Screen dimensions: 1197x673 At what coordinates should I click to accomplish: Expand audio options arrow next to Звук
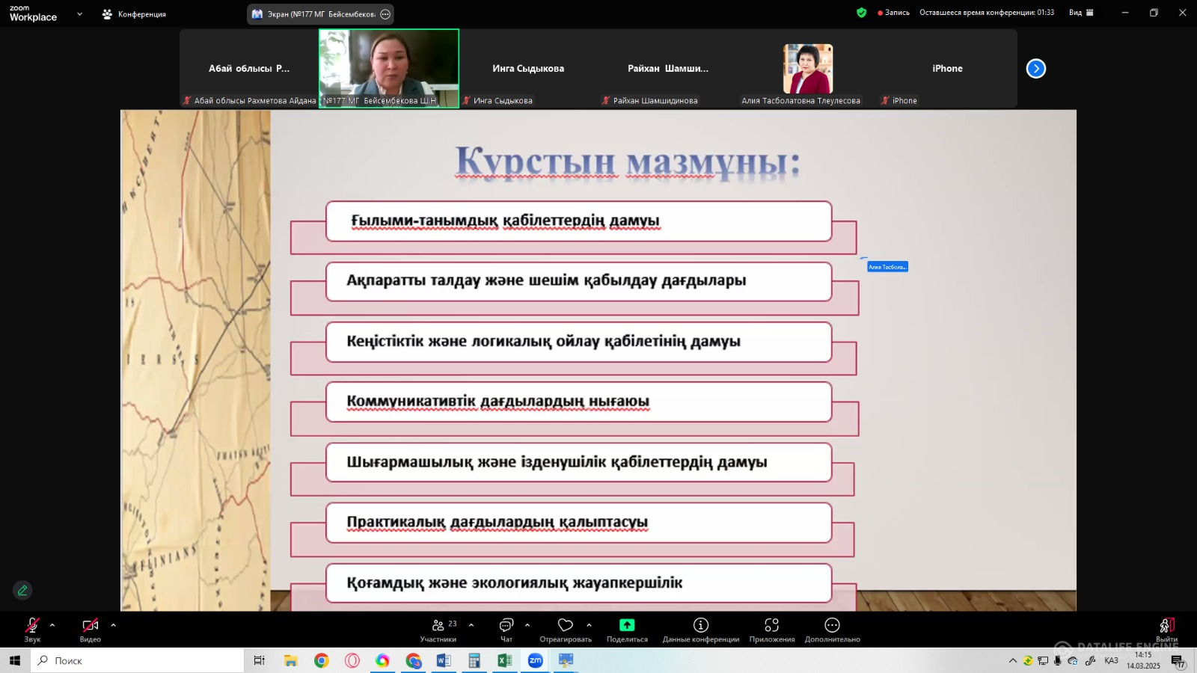pyautogui.click(x=52, y=625)
